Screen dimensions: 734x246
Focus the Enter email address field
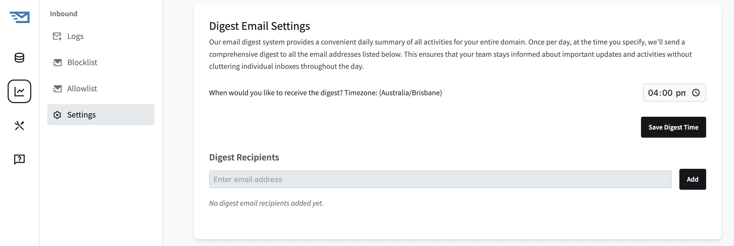(x=440, y=179)
